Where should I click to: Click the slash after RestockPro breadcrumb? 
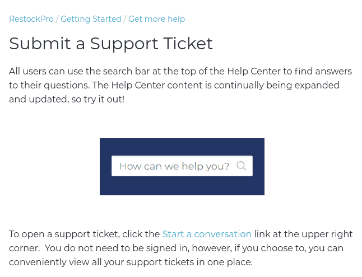coord(57,19)
